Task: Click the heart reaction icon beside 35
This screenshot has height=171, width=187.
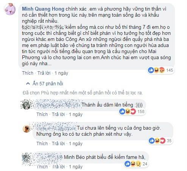Action: 162,141
